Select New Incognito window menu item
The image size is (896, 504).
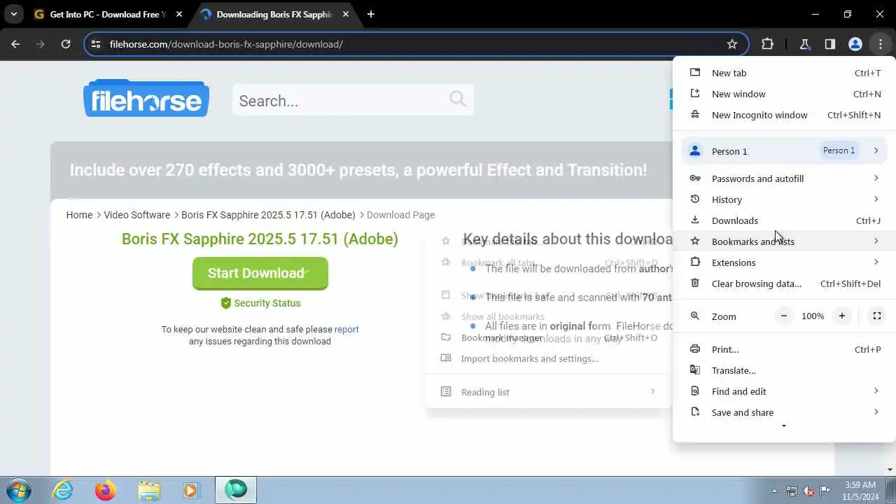[x=784, y=115]
